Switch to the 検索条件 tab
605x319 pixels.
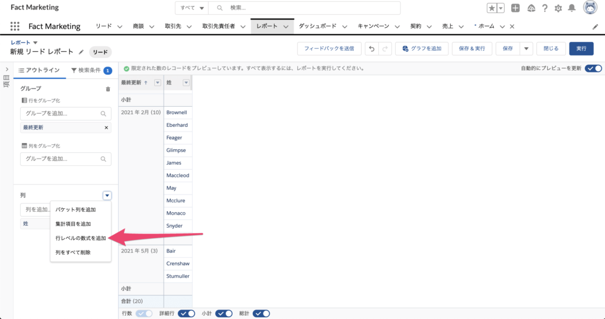92,70
